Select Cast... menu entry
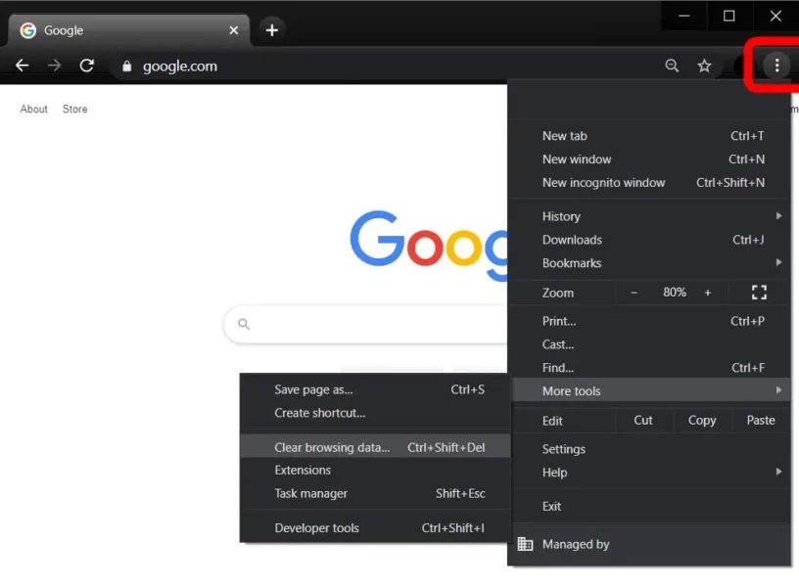The image size is (799, 587). pyautogui.click(x=650, y=344)
